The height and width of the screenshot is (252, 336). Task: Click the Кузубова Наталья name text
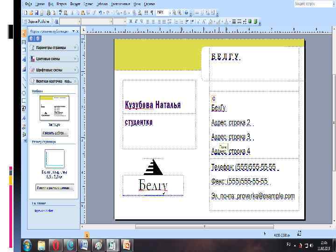[153, 105]
